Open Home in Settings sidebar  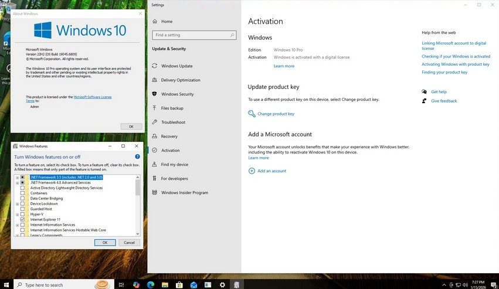point(167,21)
